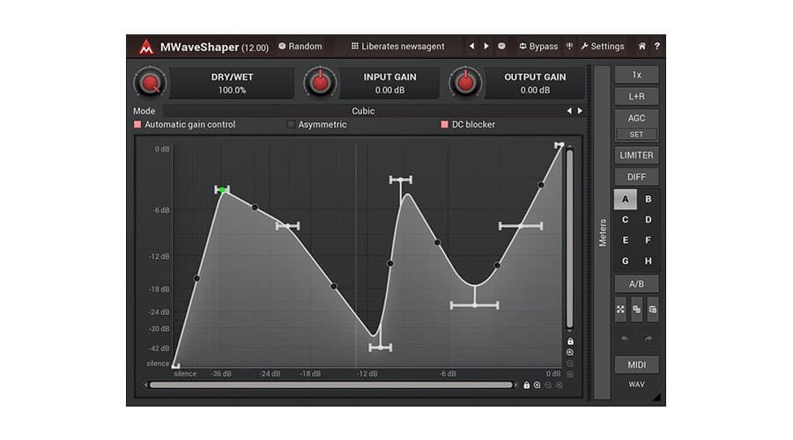The height and width of the screenshot is (440, 793).
Task: Click the A/B comparison button
Action: 636,284
